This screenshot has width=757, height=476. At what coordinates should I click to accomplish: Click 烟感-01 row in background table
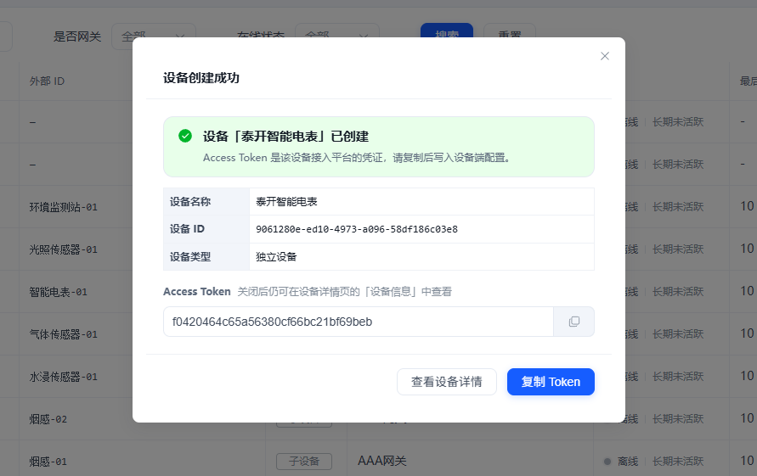pyautogui.click(x=48, y=462)
